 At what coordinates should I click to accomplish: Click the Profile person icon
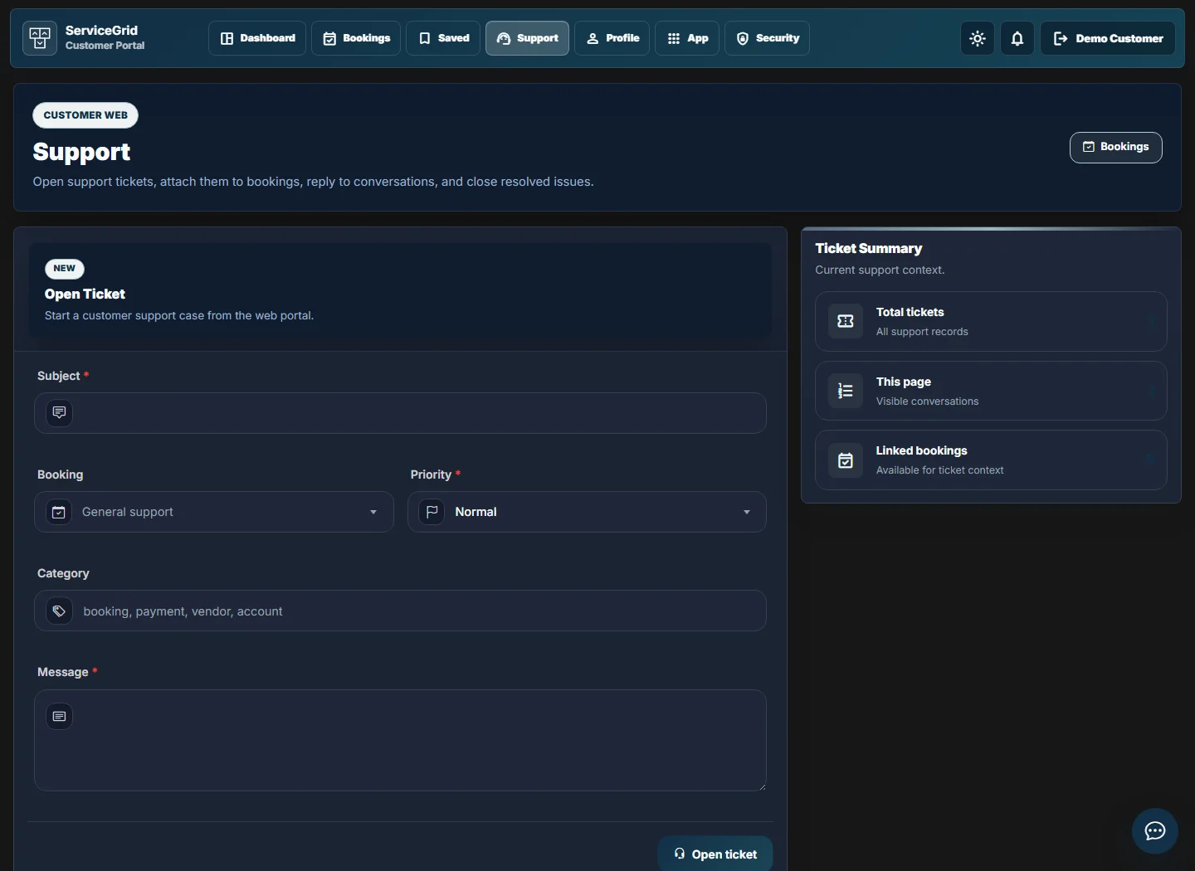click(x=593, y=38)
